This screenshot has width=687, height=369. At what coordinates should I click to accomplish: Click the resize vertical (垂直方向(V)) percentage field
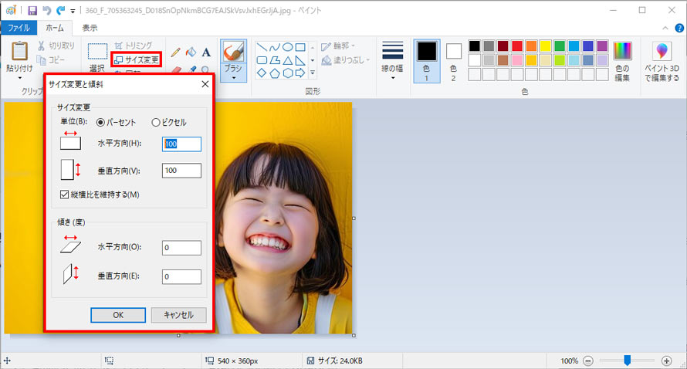[x=182, y=171]
